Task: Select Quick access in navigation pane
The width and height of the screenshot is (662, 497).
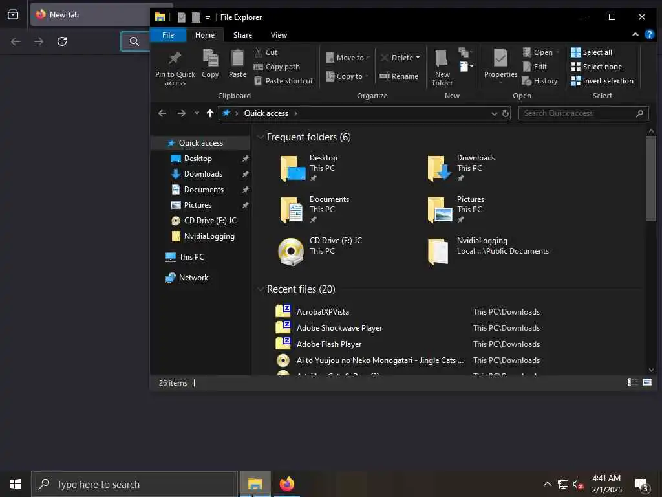Action: (200, 143)
